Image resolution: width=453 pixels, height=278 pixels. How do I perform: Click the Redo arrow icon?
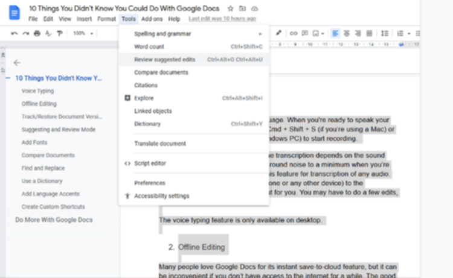coord(26,33)
